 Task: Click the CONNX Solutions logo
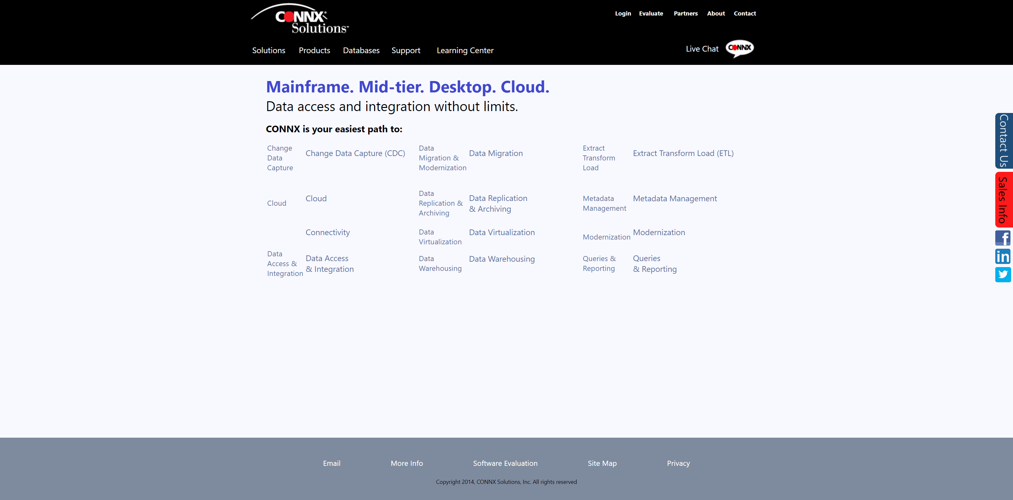(x=300, y=18)
